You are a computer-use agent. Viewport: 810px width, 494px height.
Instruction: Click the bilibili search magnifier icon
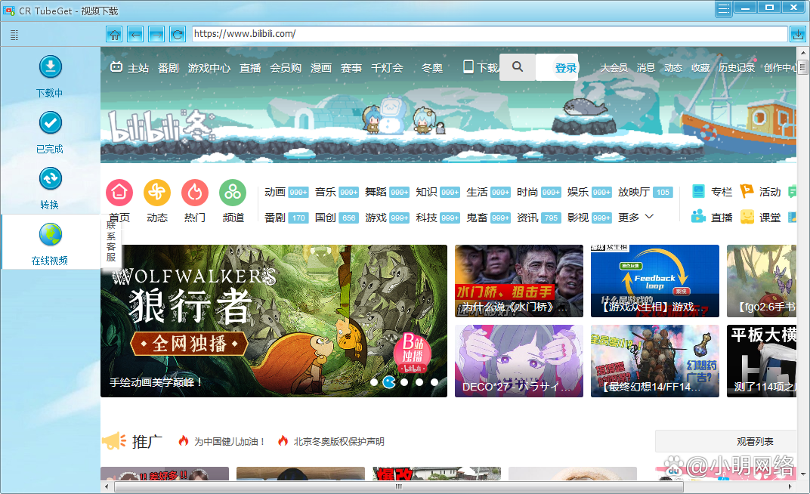518,66
